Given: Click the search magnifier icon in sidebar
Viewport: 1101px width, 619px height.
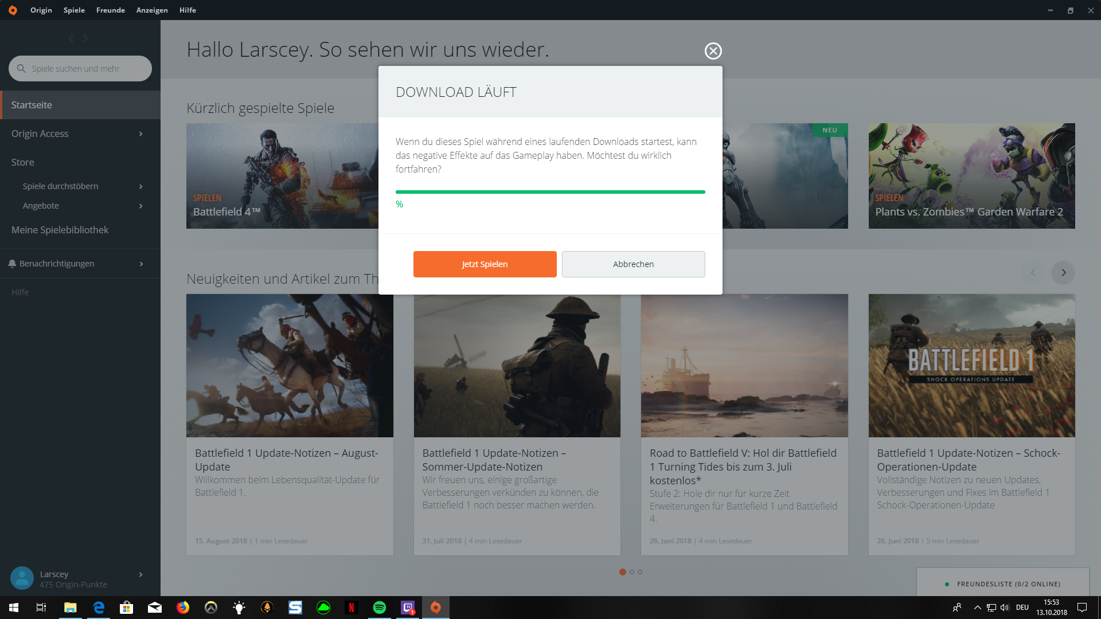Looking at the screenshot, I should coord(21,69).
